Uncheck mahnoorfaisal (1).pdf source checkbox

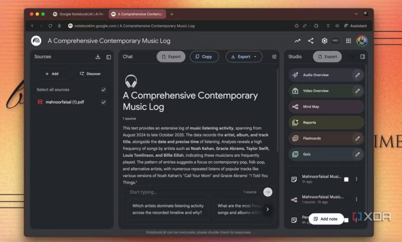pos(103,102)
